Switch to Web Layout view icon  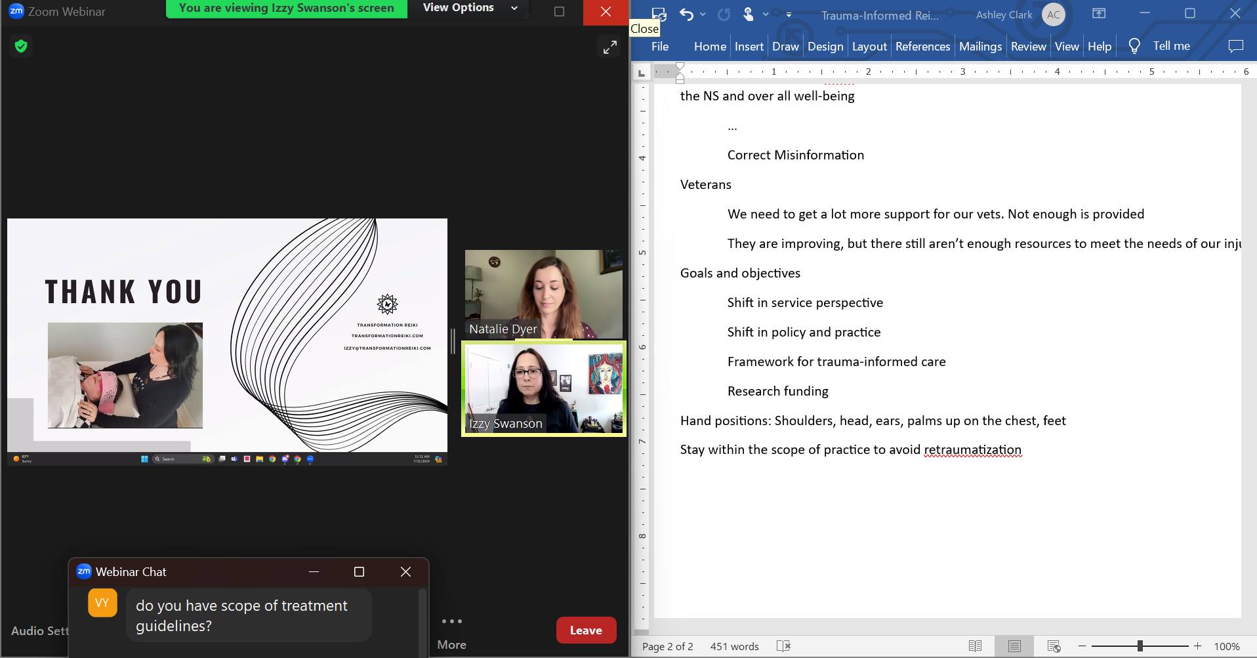pos(1054,646)
